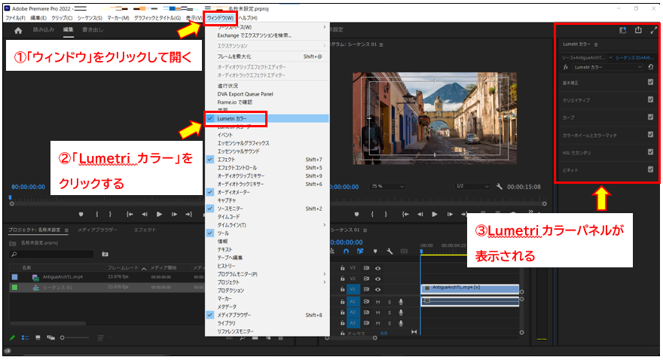The width and height of the screenshot is (663, 360).
Task: Toggle full screen video icon
Action: click(654, 30)
